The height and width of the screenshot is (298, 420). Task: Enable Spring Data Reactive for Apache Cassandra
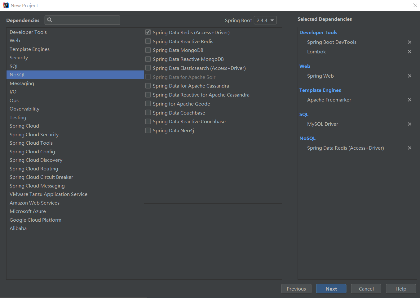[x=148, y=95]
